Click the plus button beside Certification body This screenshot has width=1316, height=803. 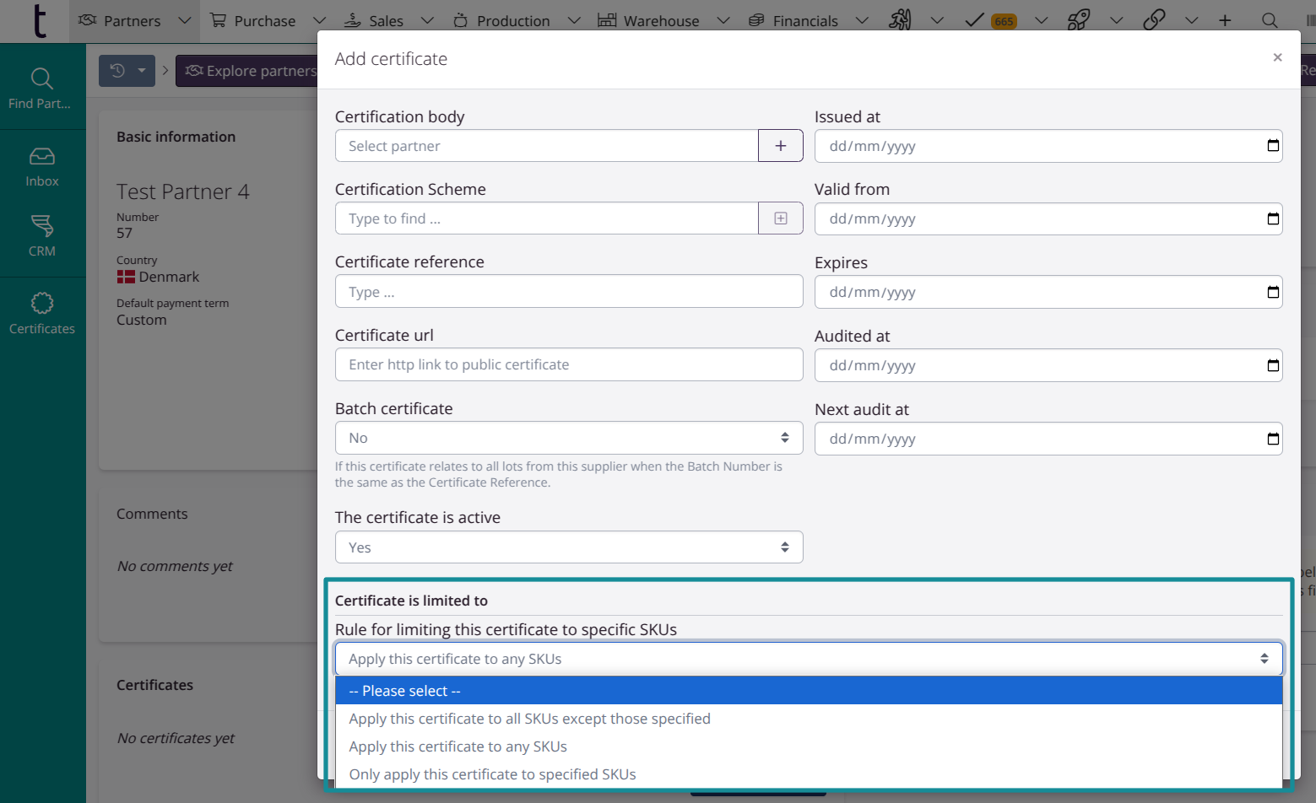pyautogui.click(x=780, y=145)
